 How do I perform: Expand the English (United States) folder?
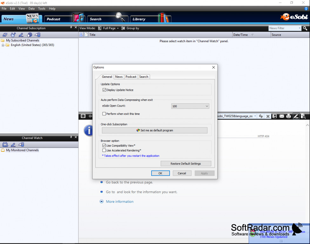coord(3,45)
